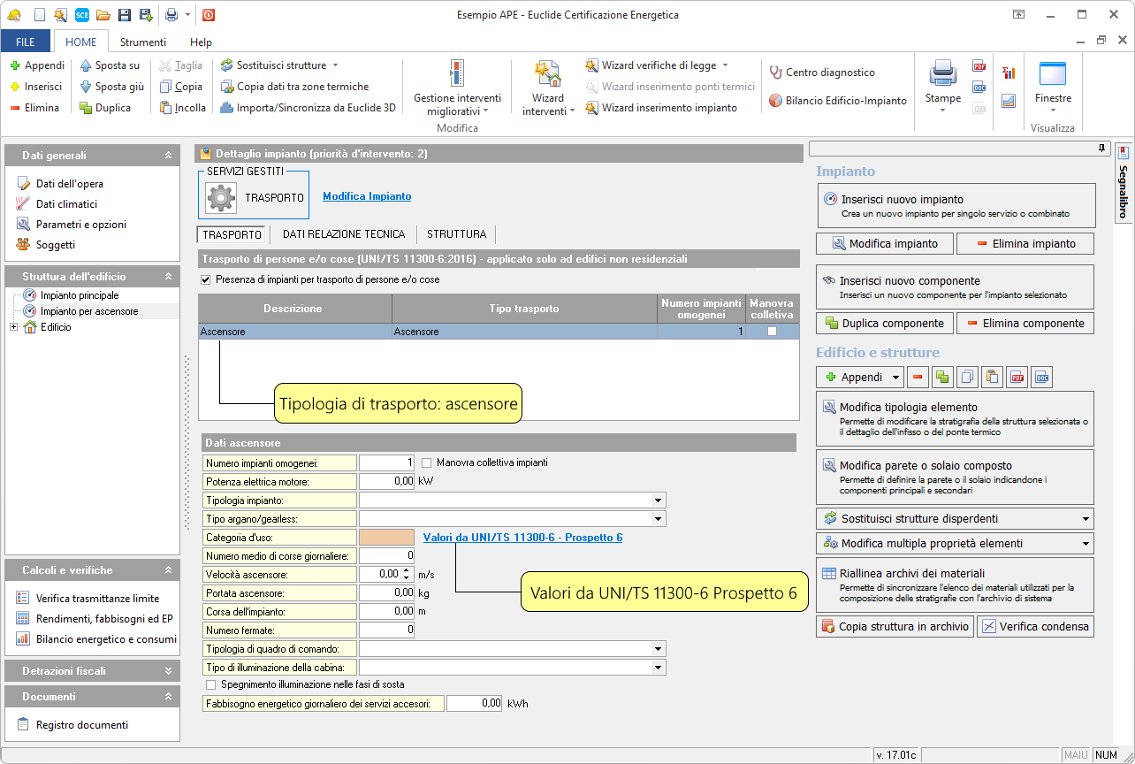Click Importa/Sincronizza da Euclide 3D

[x=307, y=108]
